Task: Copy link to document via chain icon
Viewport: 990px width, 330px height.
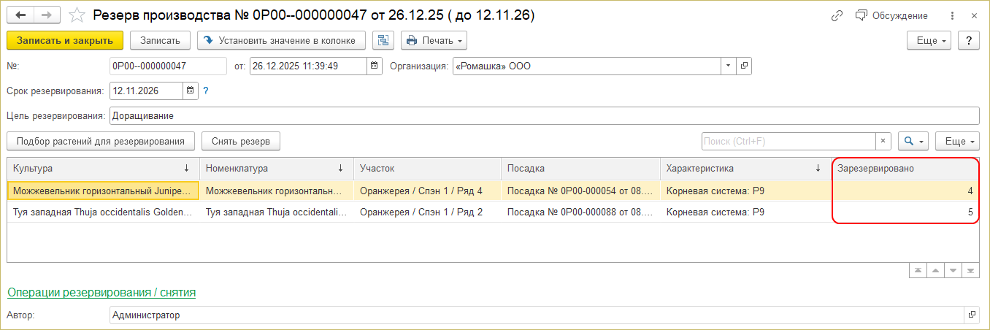Action: 837,15
